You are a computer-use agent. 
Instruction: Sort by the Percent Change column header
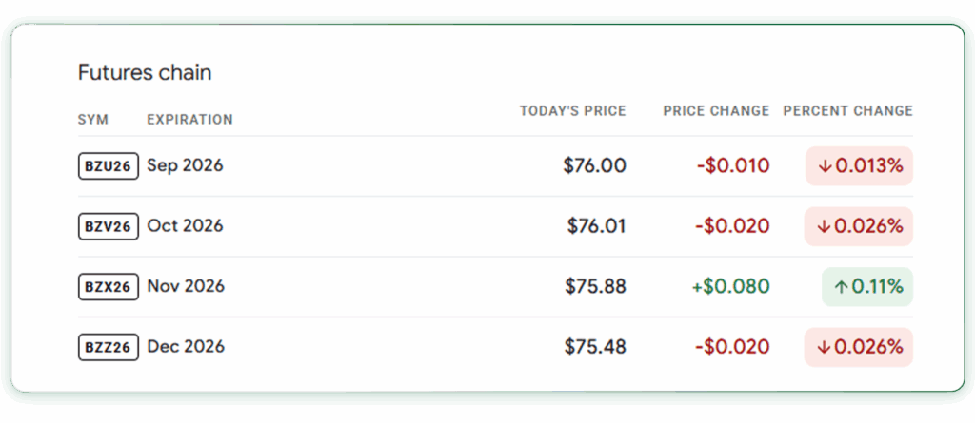[x=848, y=111]
